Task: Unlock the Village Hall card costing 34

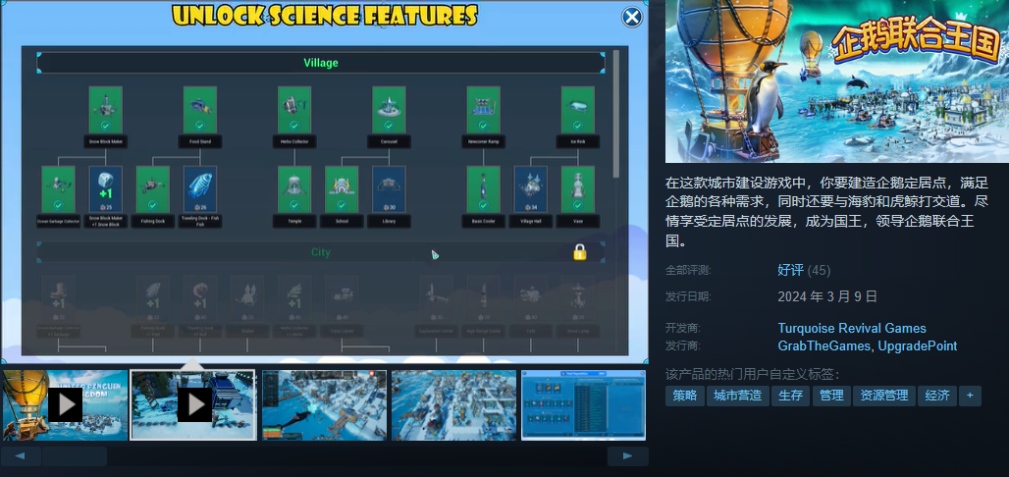Action: [530, 189]
